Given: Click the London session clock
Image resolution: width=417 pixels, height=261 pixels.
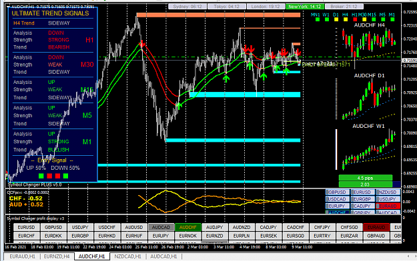Looking at the screenshot, I should pyautogui.click(x=266, y=7).
